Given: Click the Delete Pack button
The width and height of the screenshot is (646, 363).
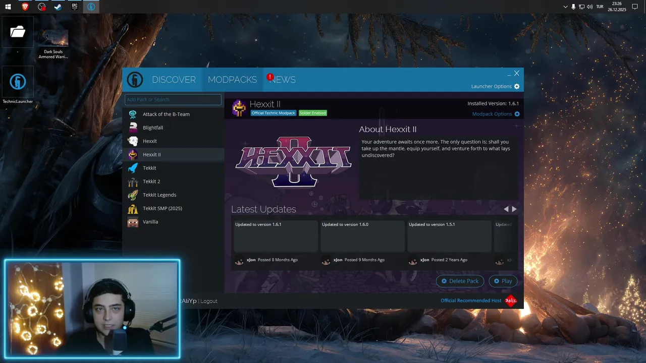Looking at the screenshot, I should coord(460,281).
